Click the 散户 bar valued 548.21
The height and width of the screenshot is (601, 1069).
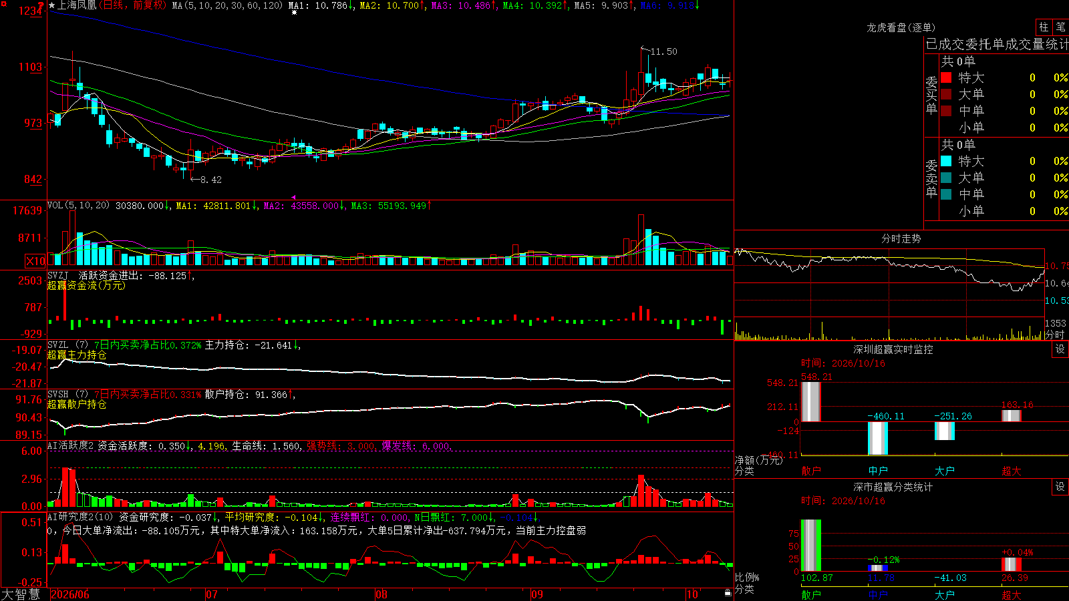(810, 401)
